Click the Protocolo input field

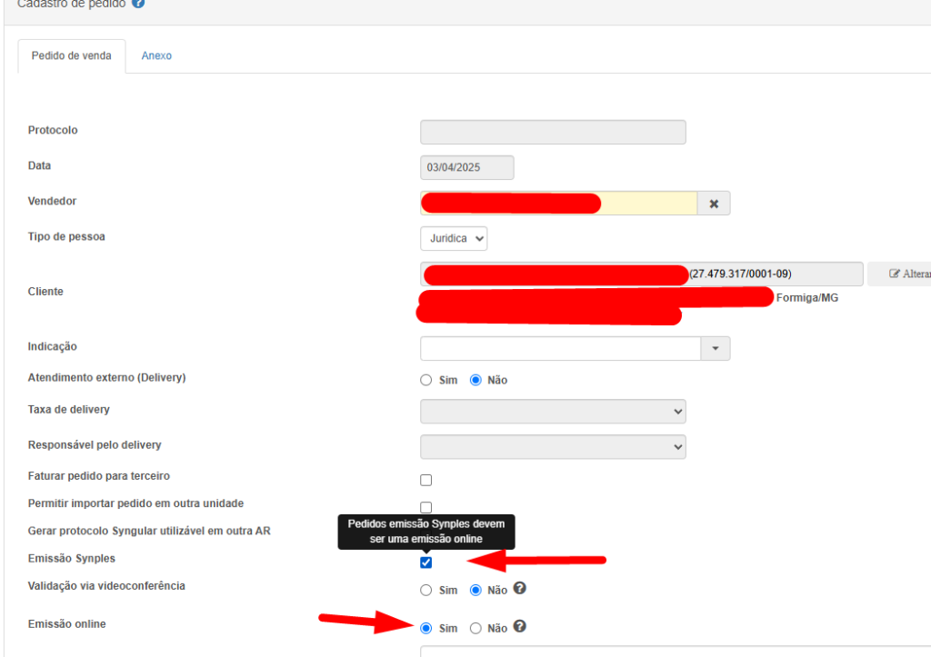(553, 133)
